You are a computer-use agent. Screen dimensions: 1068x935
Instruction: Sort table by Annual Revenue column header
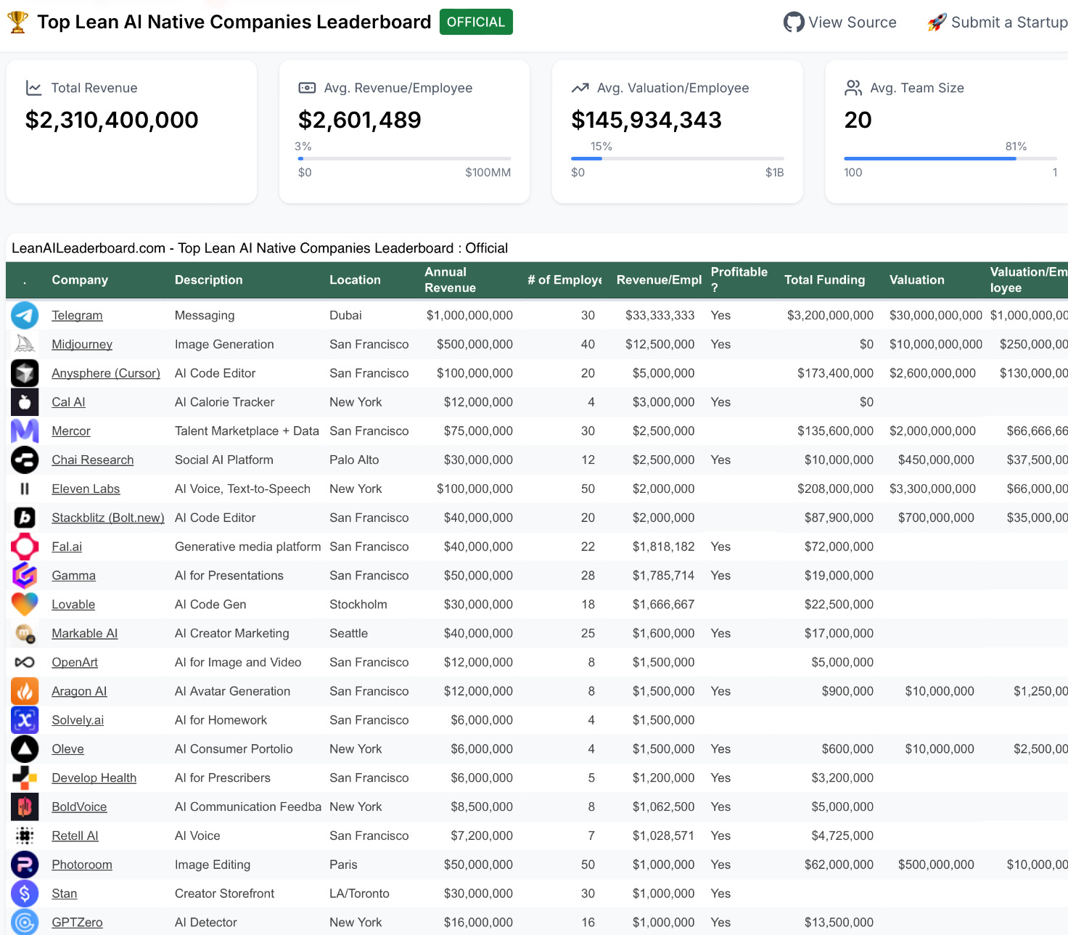450,280
